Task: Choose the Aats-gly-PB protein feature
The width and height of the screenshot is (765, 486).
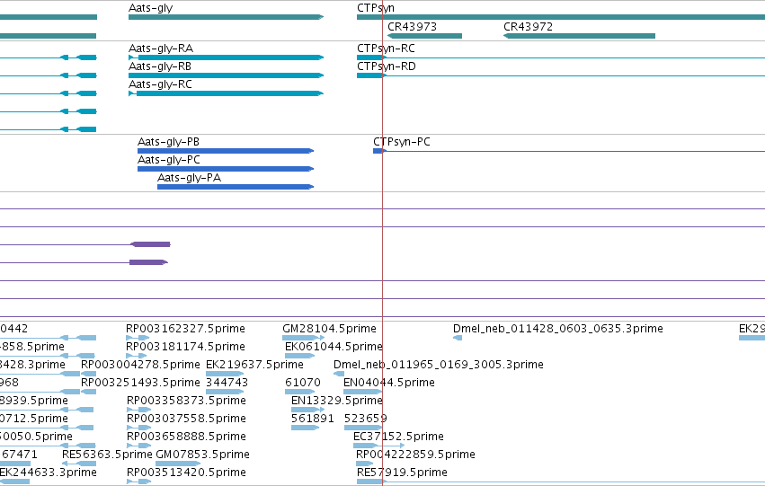Action: 226,151
